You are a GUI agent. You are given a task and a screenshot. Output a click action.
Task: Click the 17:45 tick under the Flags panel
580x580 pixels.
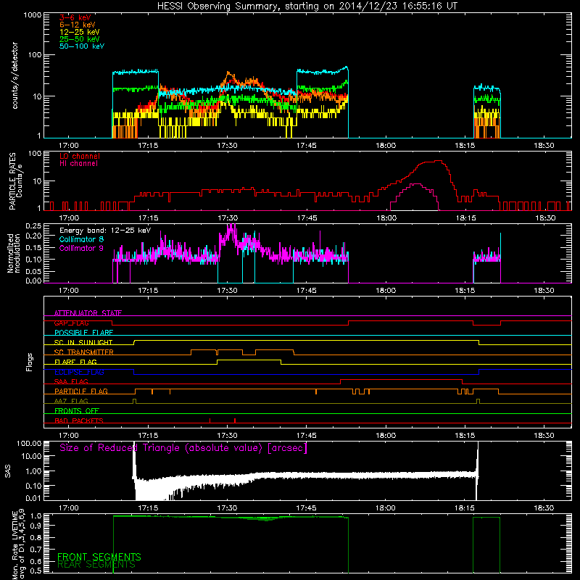point(307,436)
